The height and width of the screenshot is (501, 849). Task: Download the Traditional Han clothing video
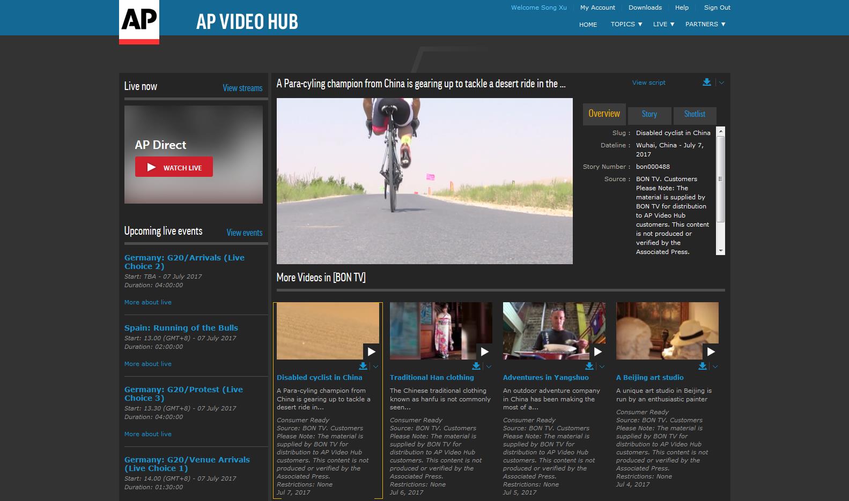[476, 366]
